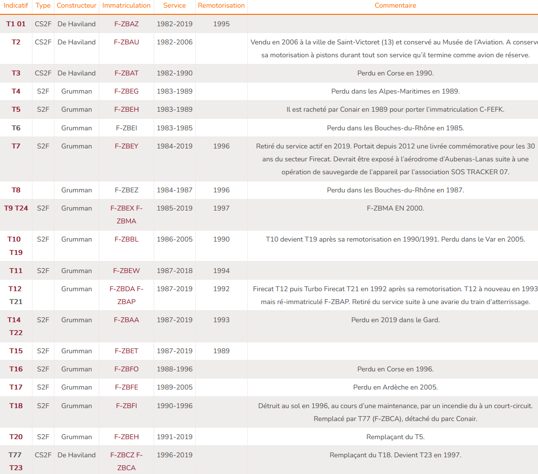Open the T16 indicatif link
Image resolution: width=538 pixels, height=474 pixels.
click(x=16, y=369)
